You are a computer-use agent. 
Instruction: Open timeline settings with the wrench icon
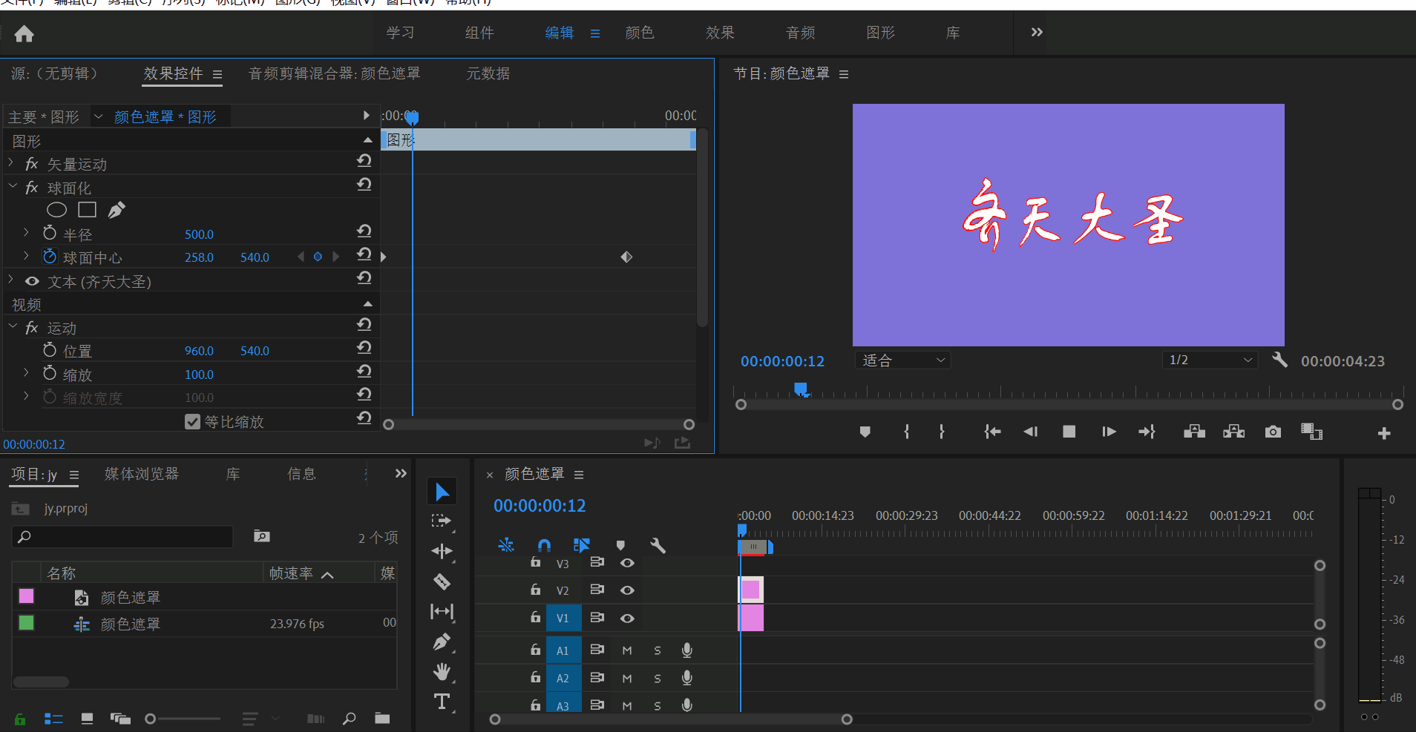pos(657,545)
